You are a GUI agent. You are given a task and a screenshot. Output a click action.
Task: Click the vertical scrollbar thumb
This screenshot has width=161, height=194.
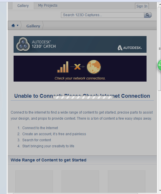160,49
